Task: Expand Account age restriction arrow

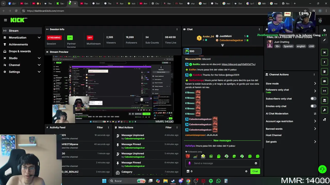Action: coord(315,121)
